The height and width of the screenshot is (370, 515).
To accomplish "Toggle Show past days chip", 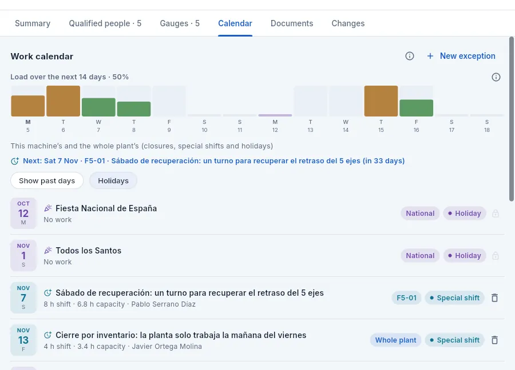I will point(47,180).
